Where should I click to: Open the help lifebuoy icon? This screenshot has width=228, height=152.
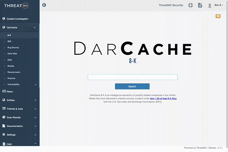[x=191, y=5]
